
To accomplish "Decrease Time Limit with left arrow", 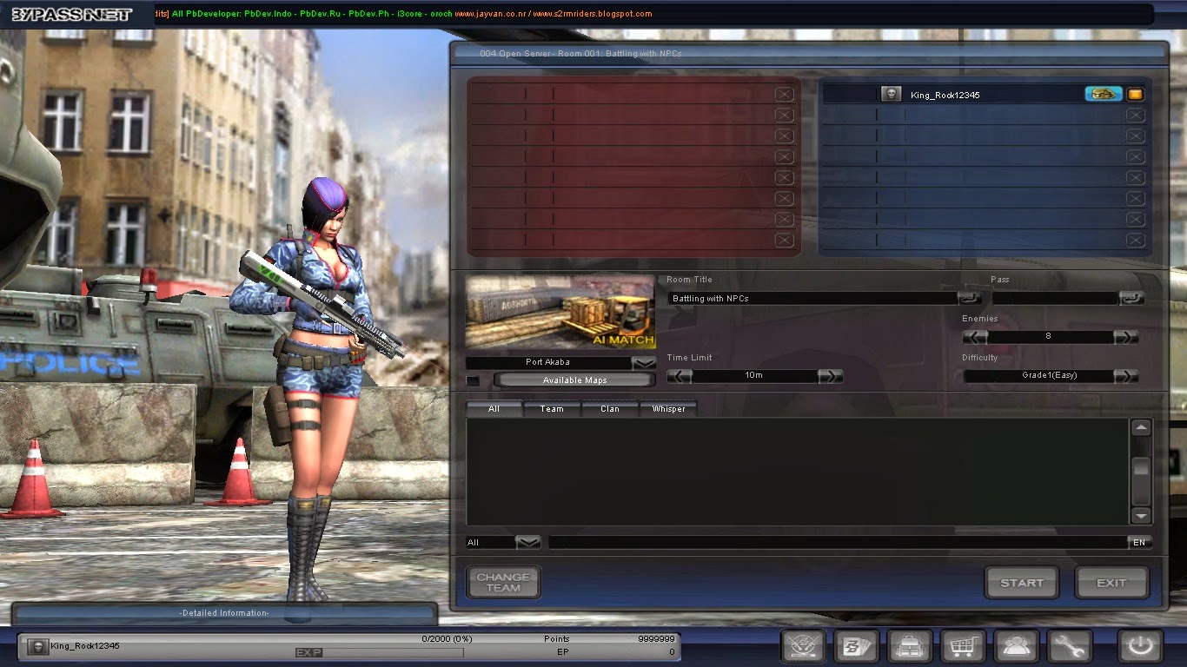I will (x=680, y=376).
